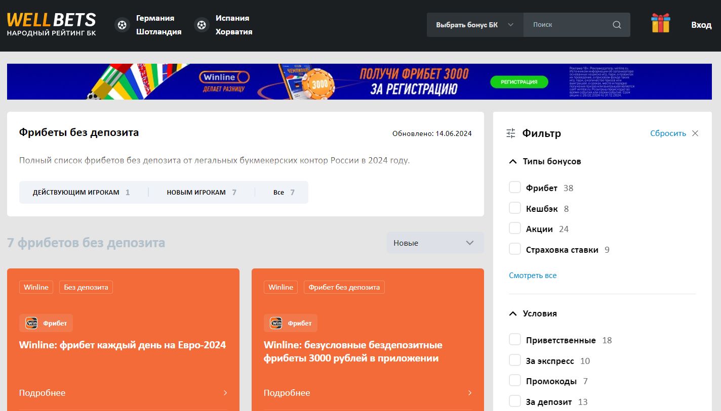Open the Хорватия link
This screenshot has height=411, width=721.
point(234,31)
